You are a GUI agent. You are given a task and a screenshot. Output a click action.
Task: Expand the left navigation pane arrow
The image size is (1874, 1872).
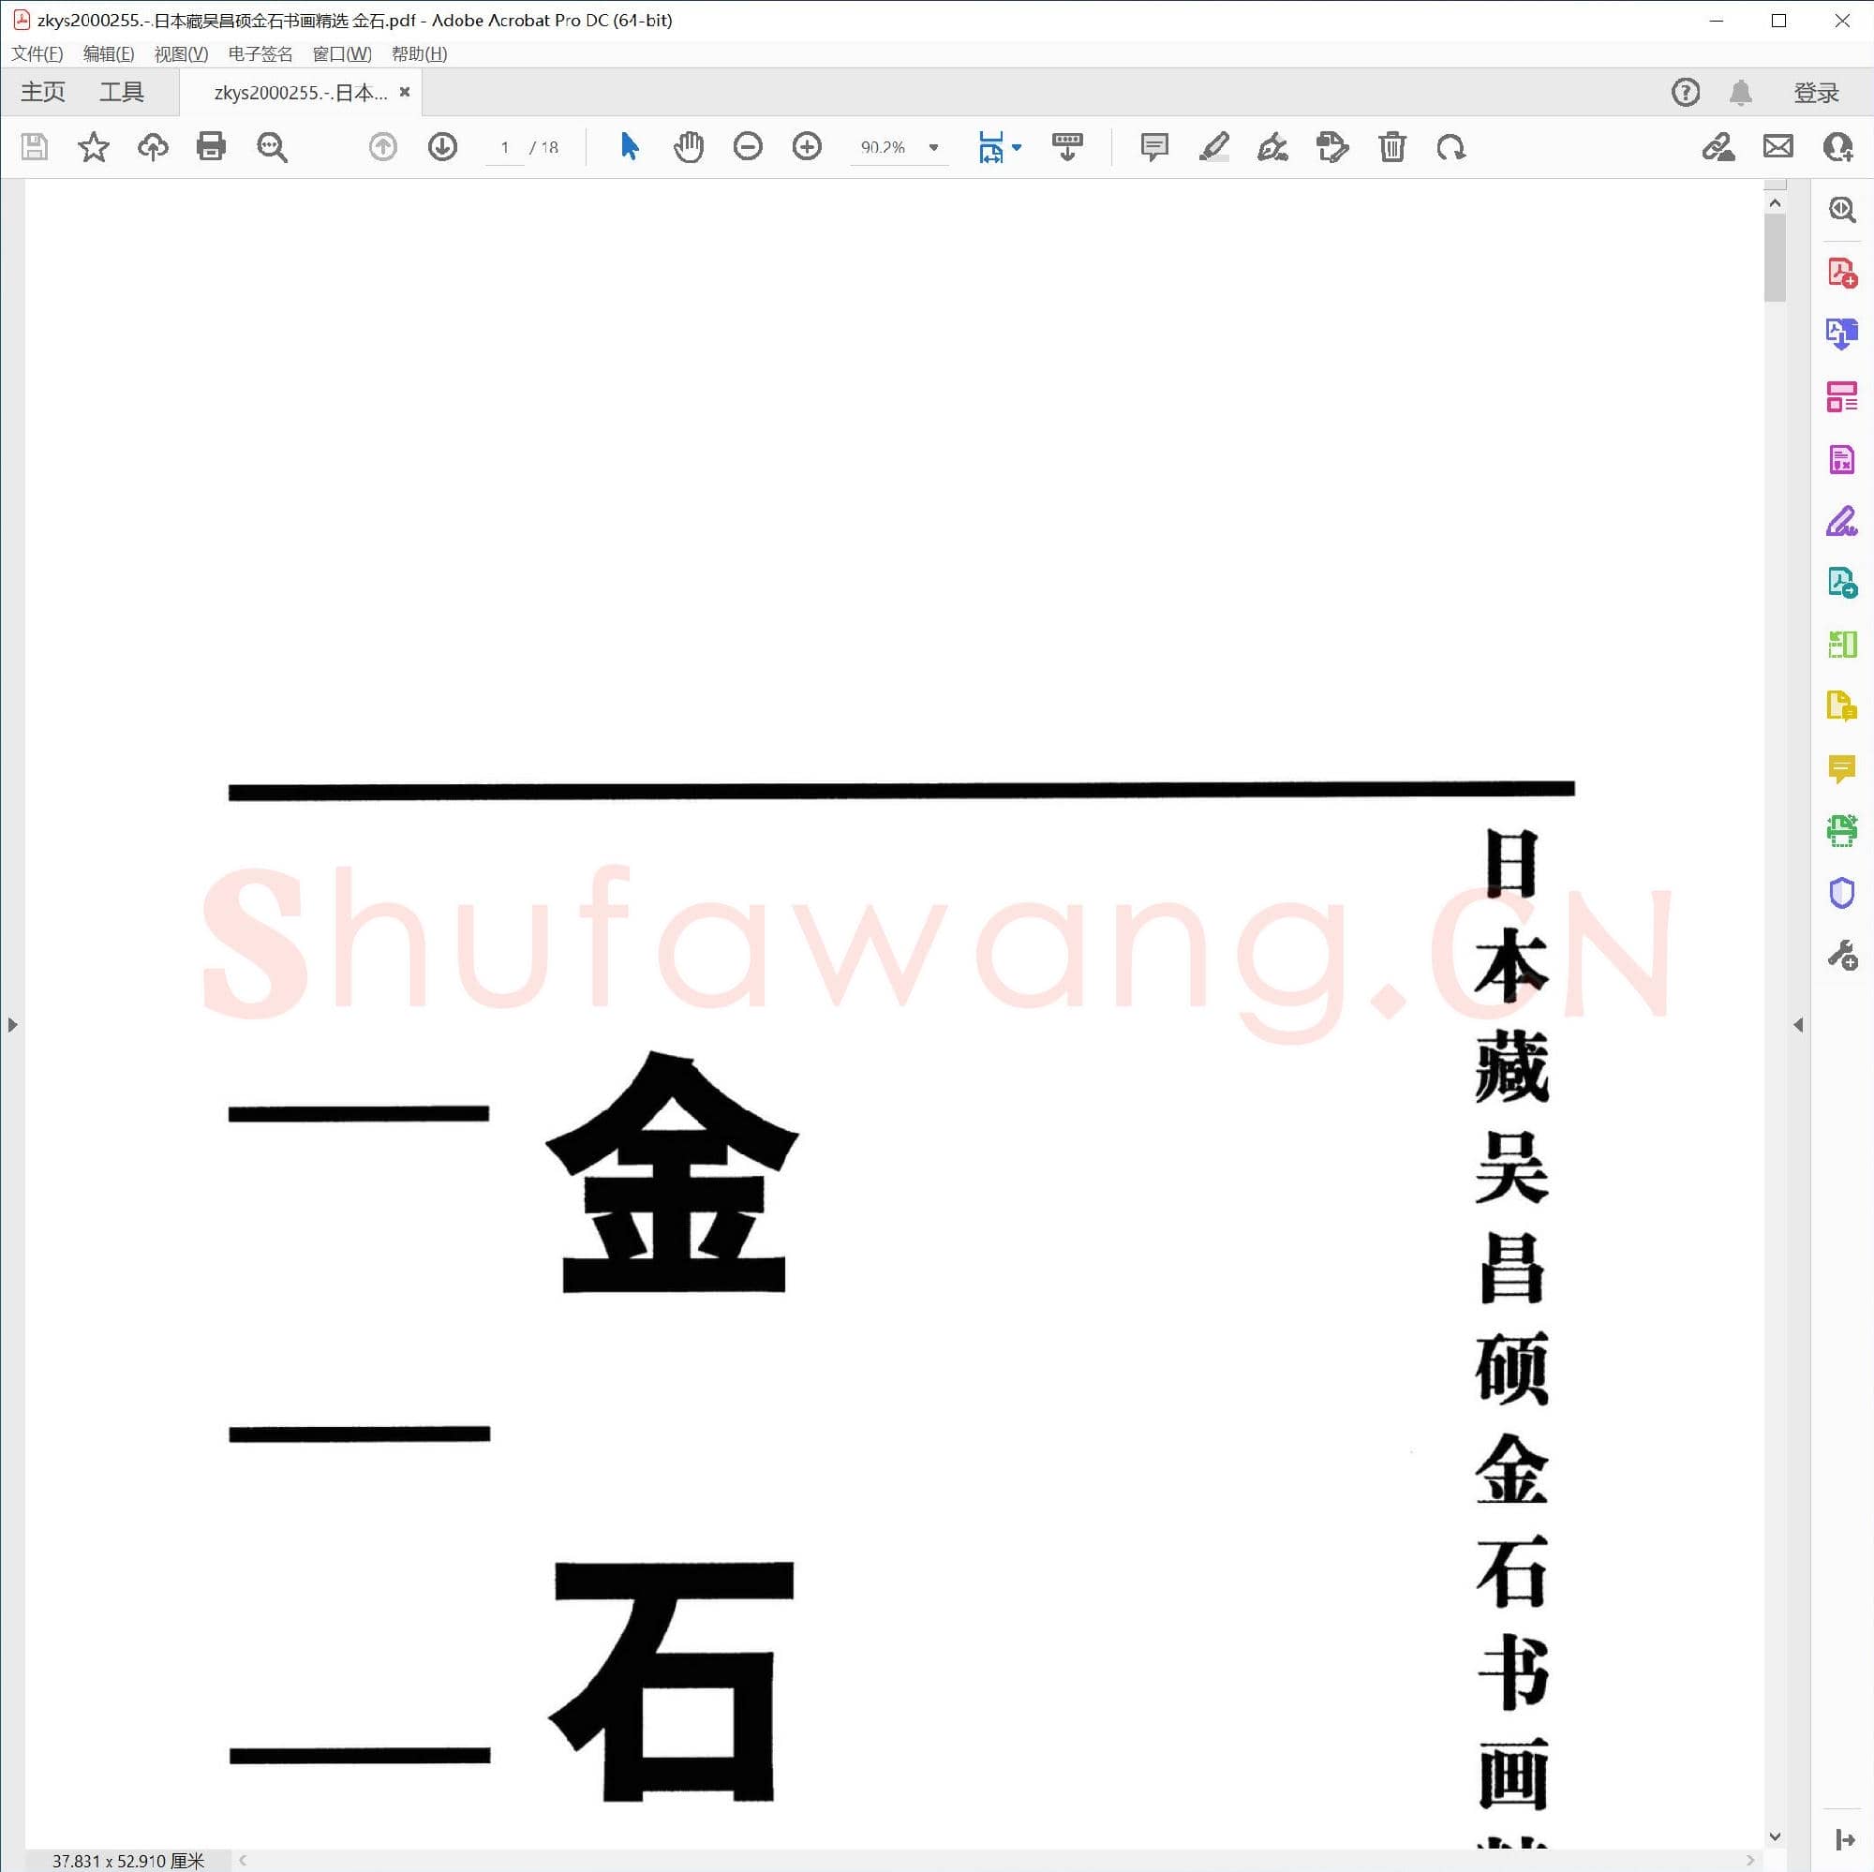tap(13, 1023)
